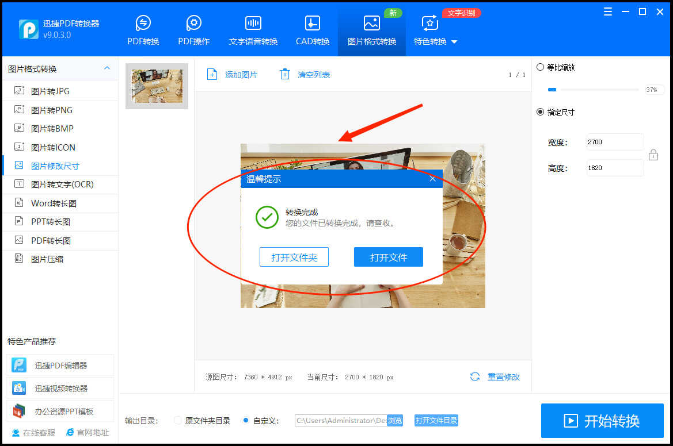Screen dimensions: 673x446
Task: Collapse the 图片格式转换 sidebar section
Action: [x=107, y=68]
